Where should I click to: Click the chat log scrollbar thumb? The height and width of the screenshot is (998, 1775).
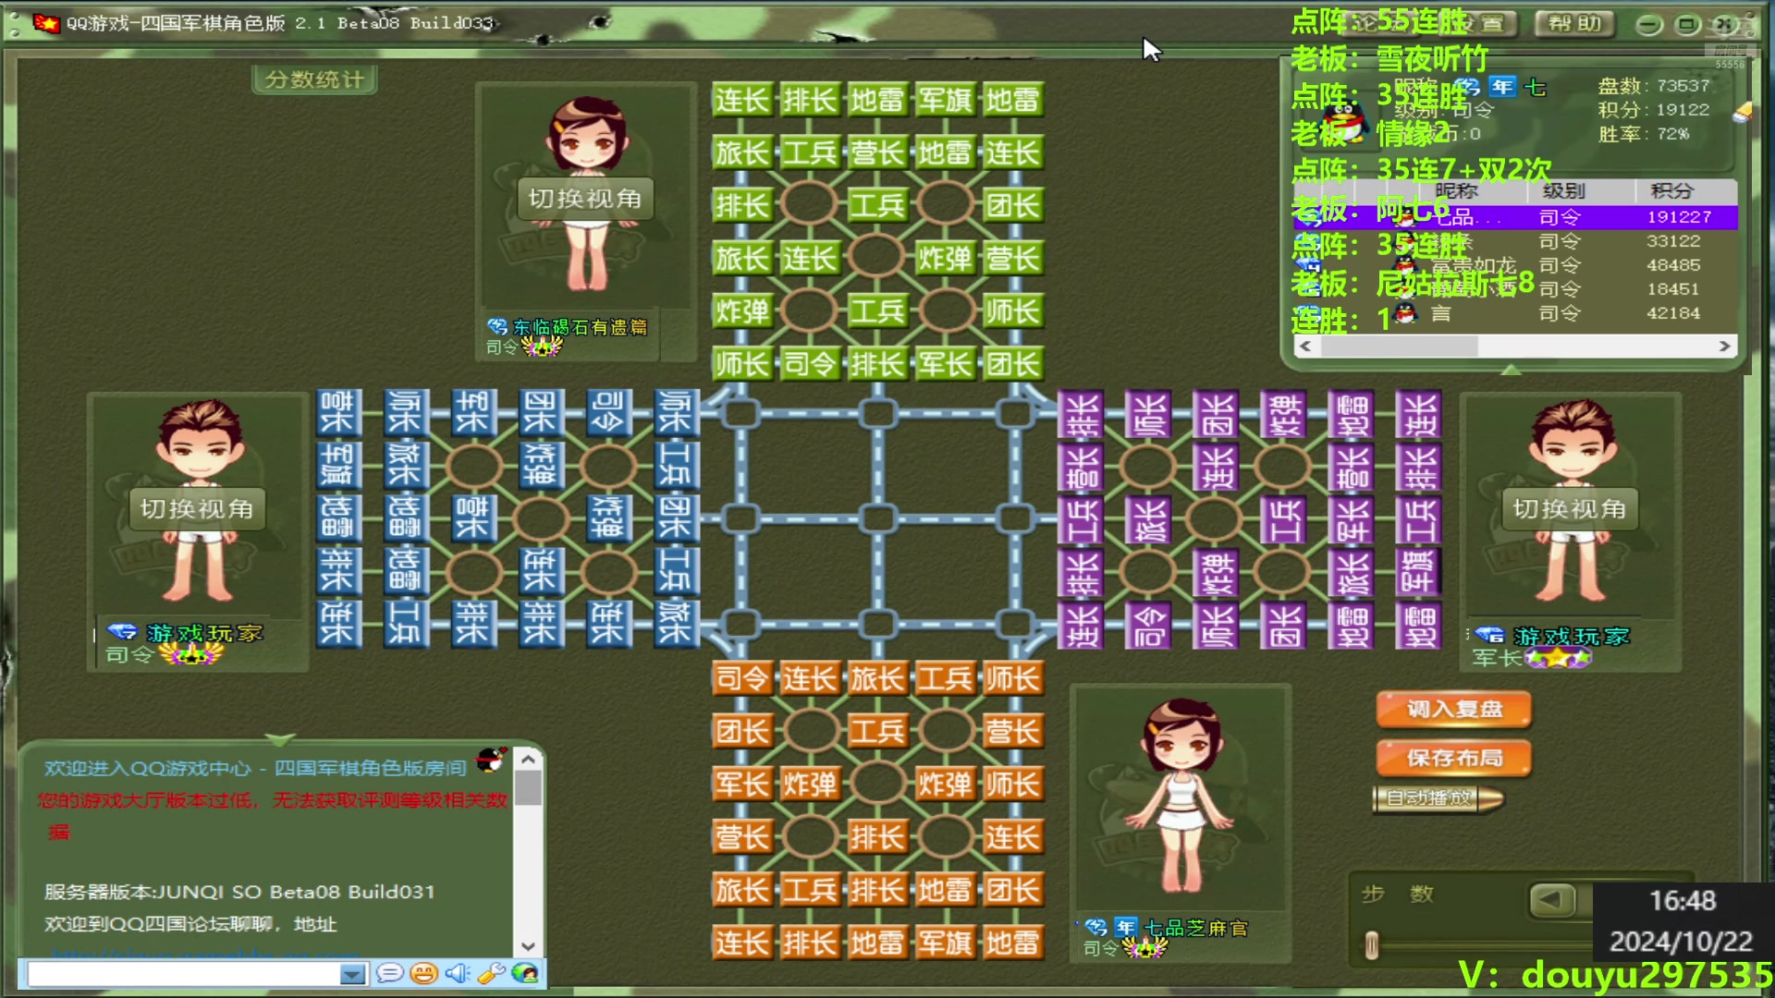click(528, 788)
